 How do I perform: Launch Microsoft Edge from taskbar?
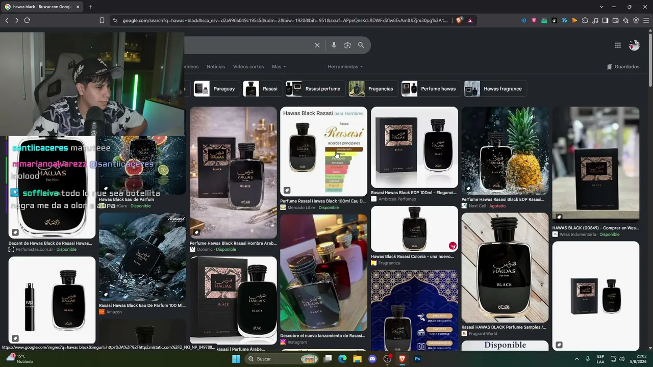tap(343, 359)
